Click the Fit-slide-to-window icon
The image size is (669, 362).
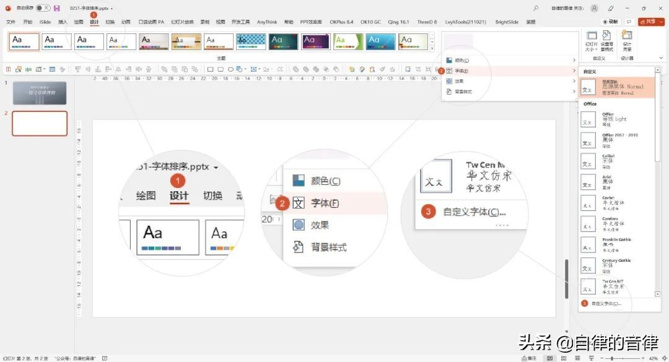click(x=663, y=357)
